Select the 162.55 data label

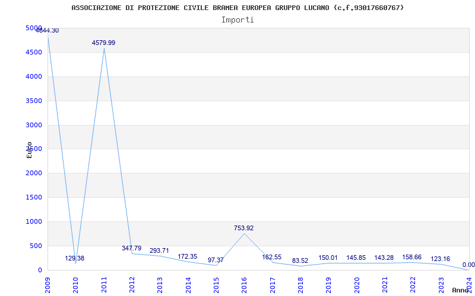pos(271,257)
